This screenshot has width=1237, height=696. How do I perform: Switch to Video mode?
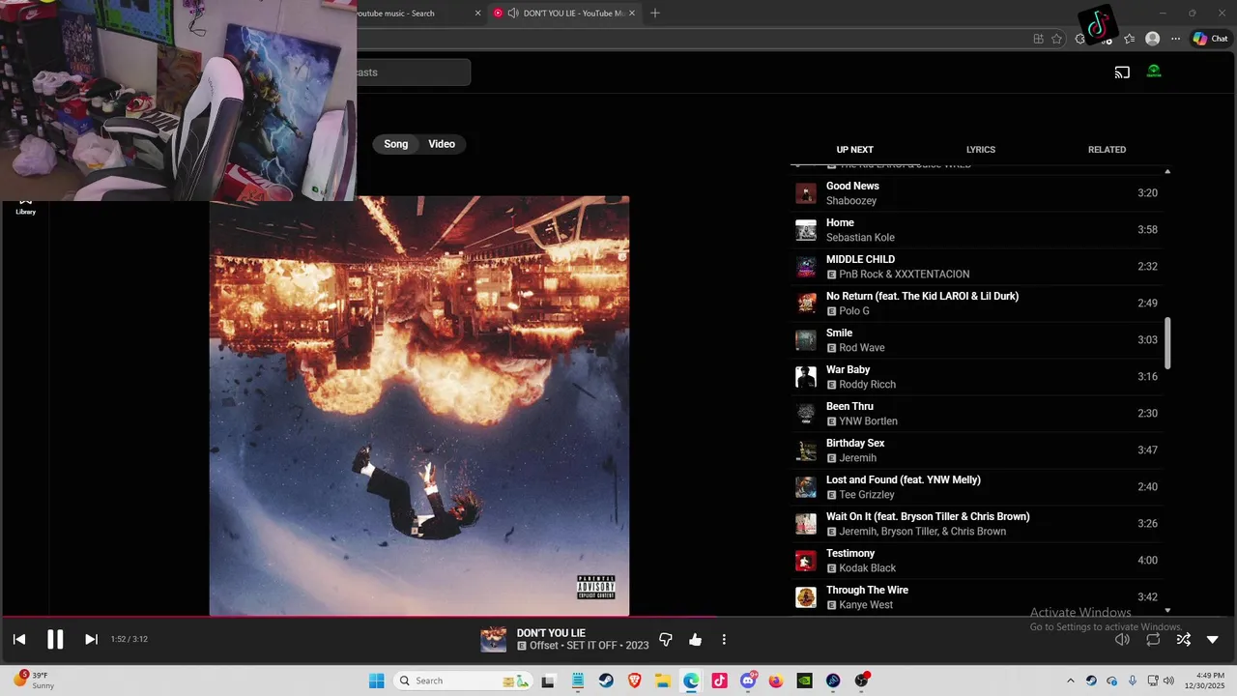point(442,144)
